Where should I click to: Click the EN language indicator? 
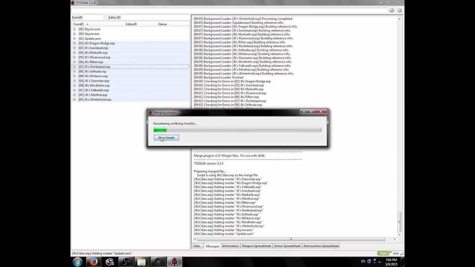(x=363, y=261)
